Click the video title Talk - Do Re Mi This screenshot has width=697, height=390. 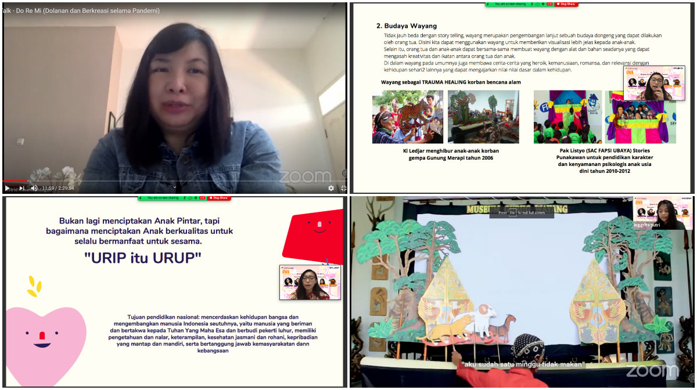pos(81,10)
